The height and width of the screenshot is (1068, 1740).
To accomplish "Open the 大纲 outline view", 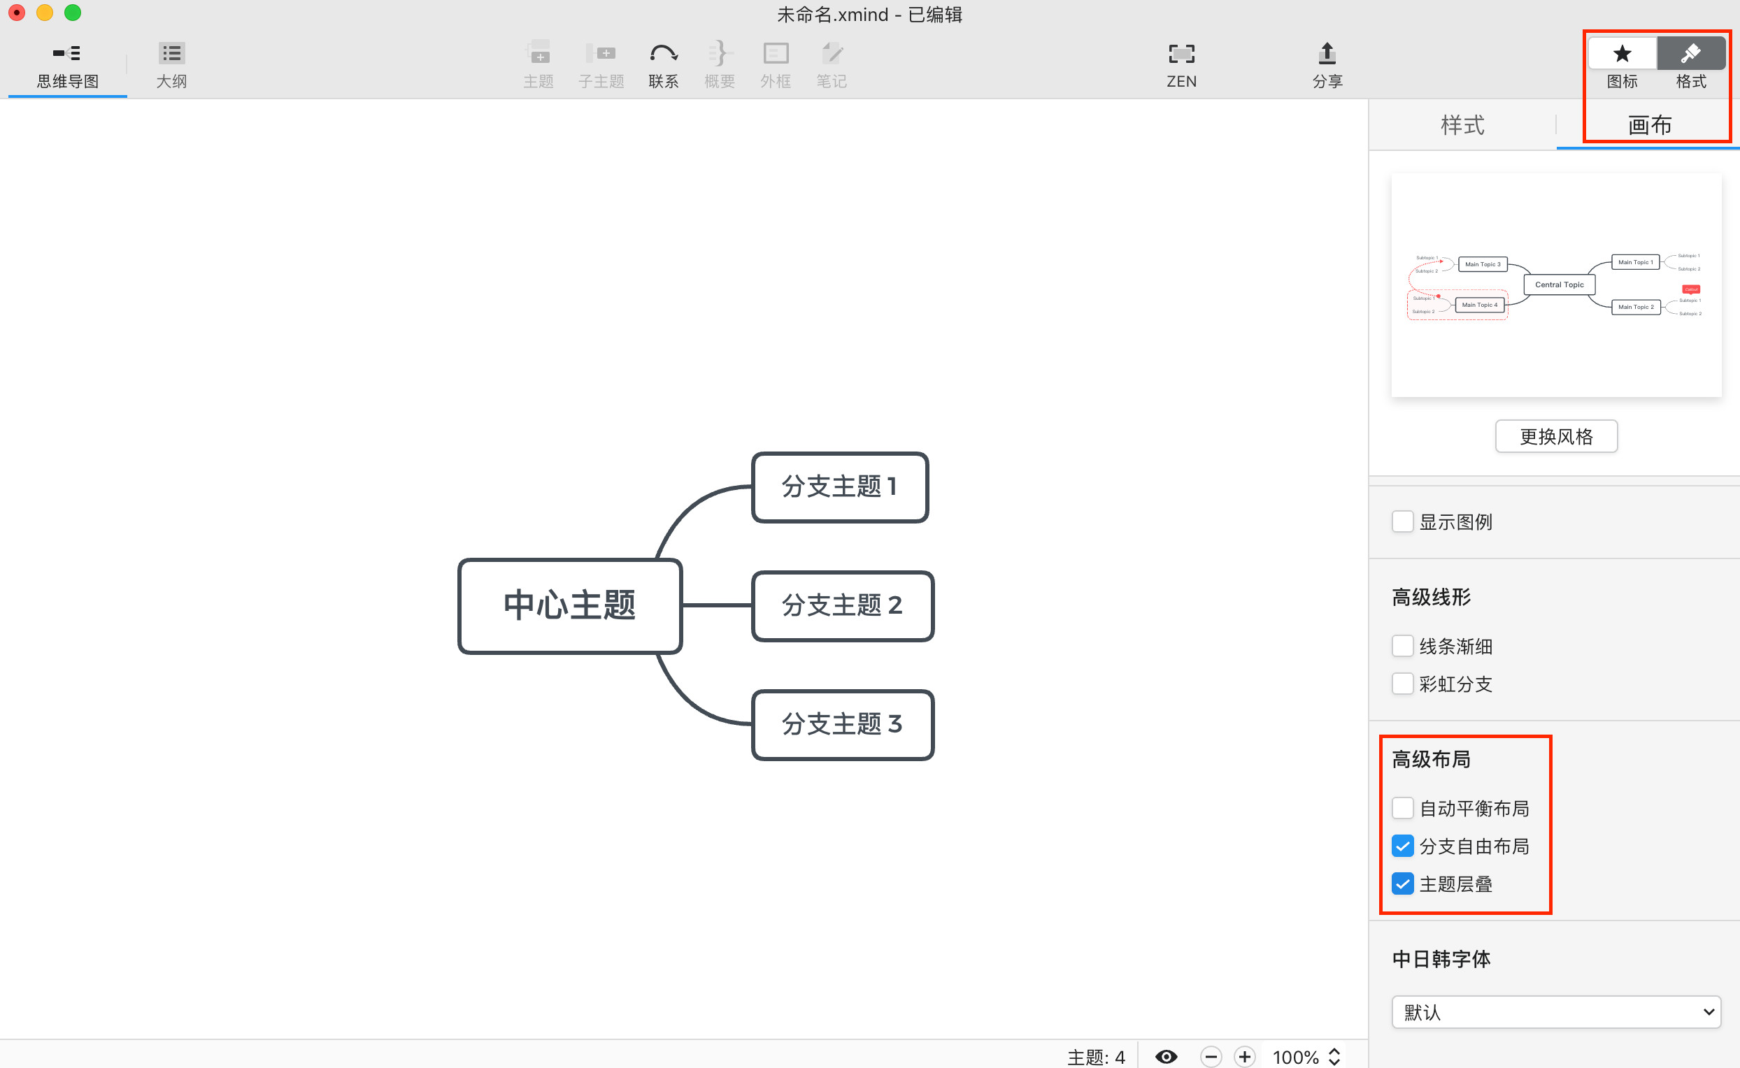I will pyautogui.click(x=171, y=65).
